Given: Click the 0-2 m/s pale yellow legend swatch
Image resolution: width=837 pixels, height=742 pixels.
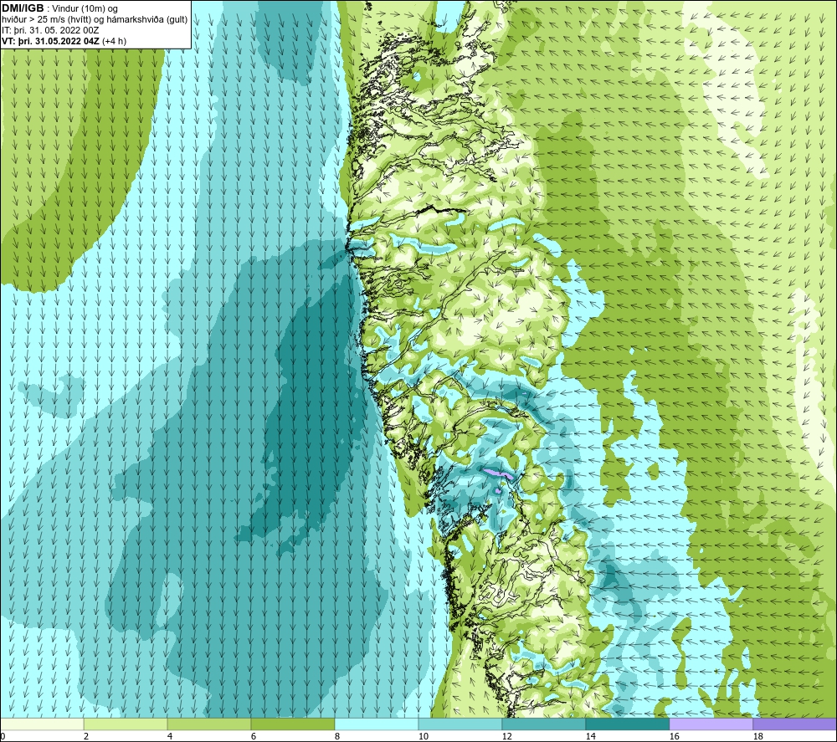Looking at the screenshot, I should click(42, 724).
